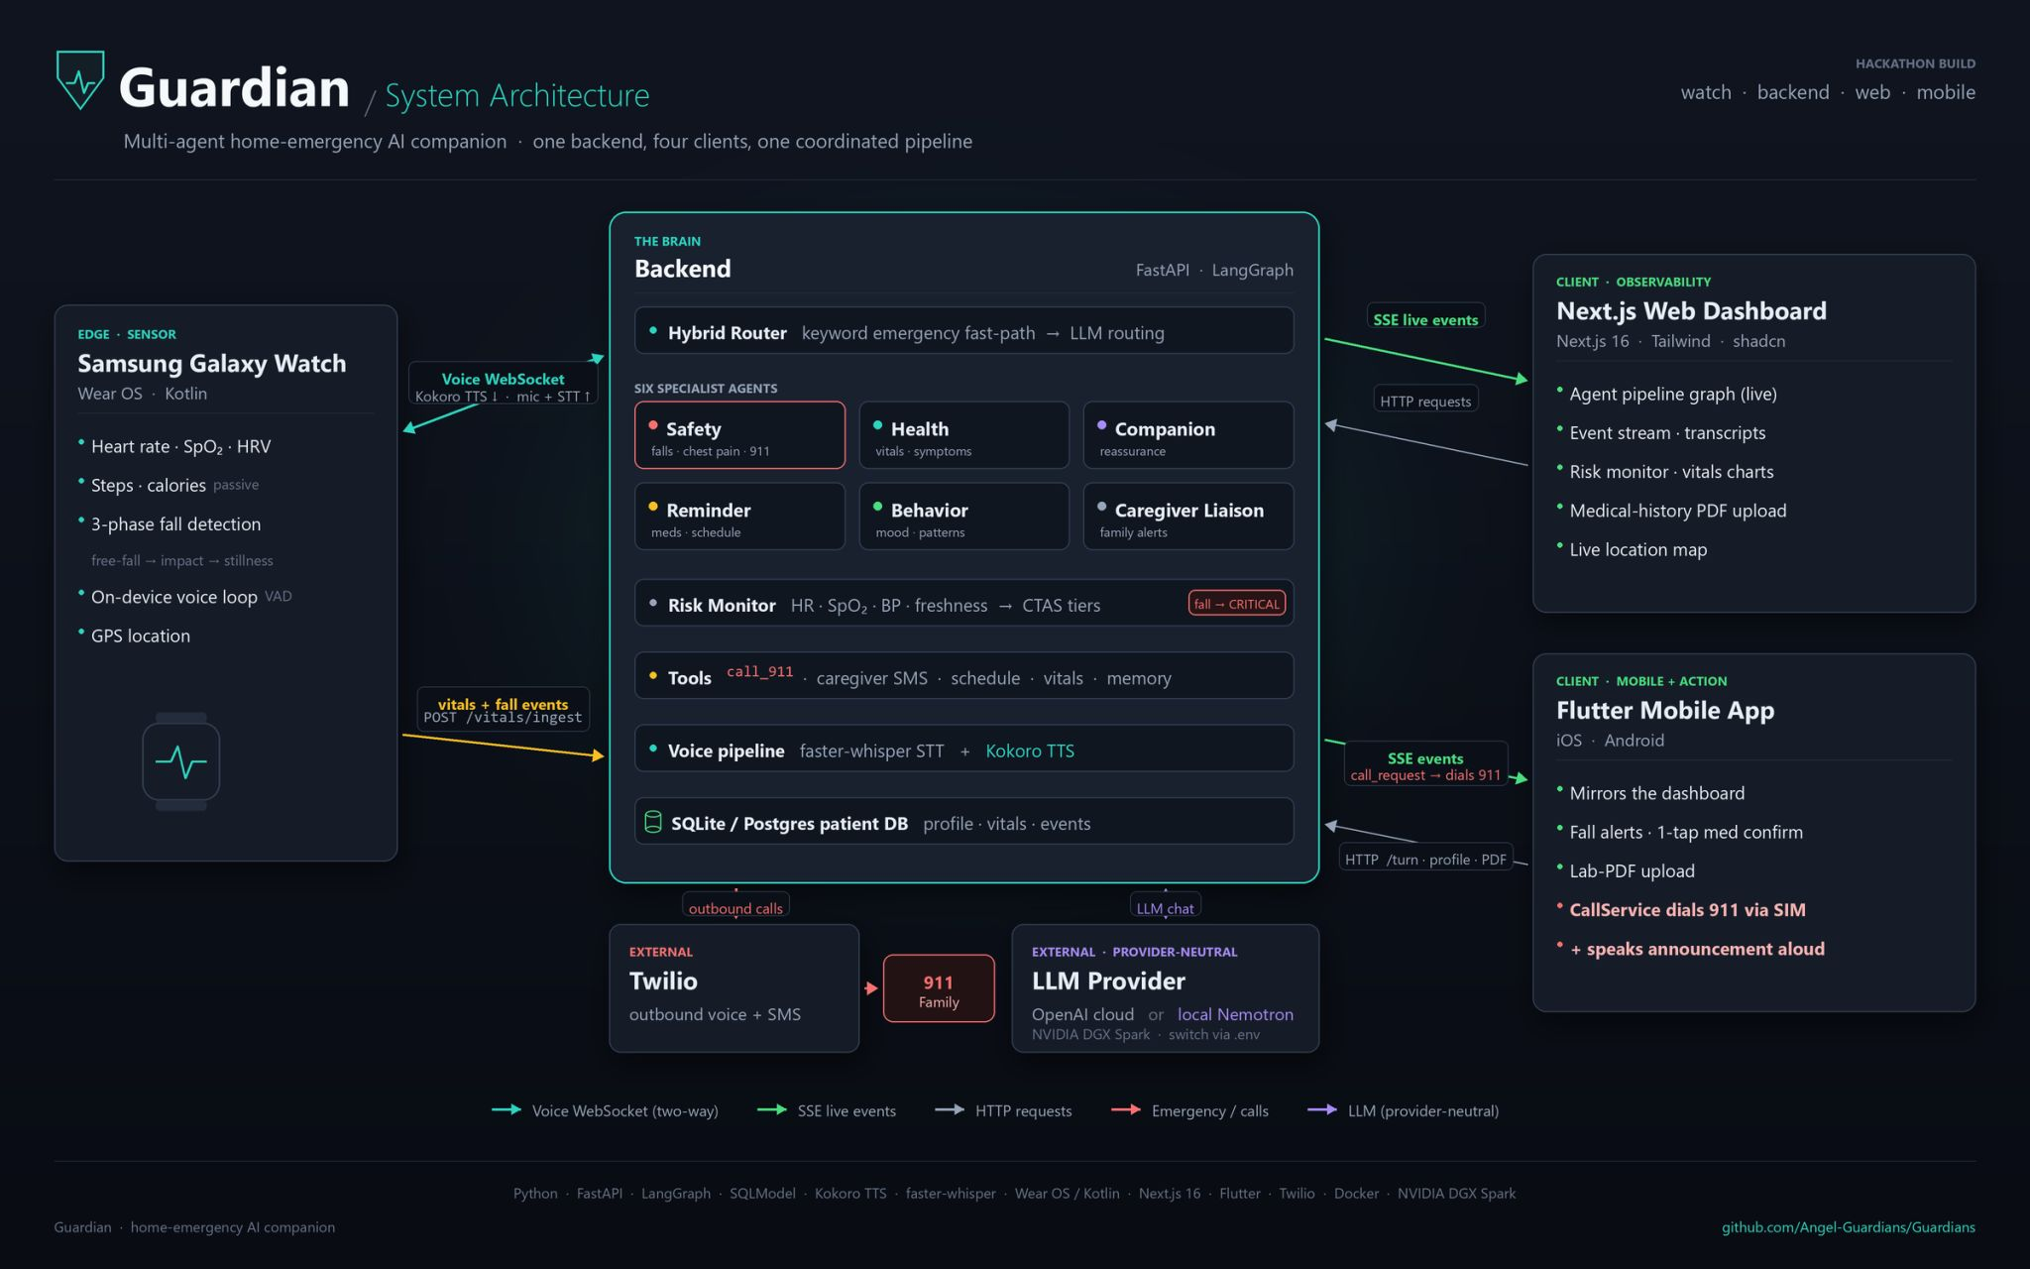Select the Caregiver Liaison agent card
This screenshot has height=1269, width=2030.
[1187, 517]
